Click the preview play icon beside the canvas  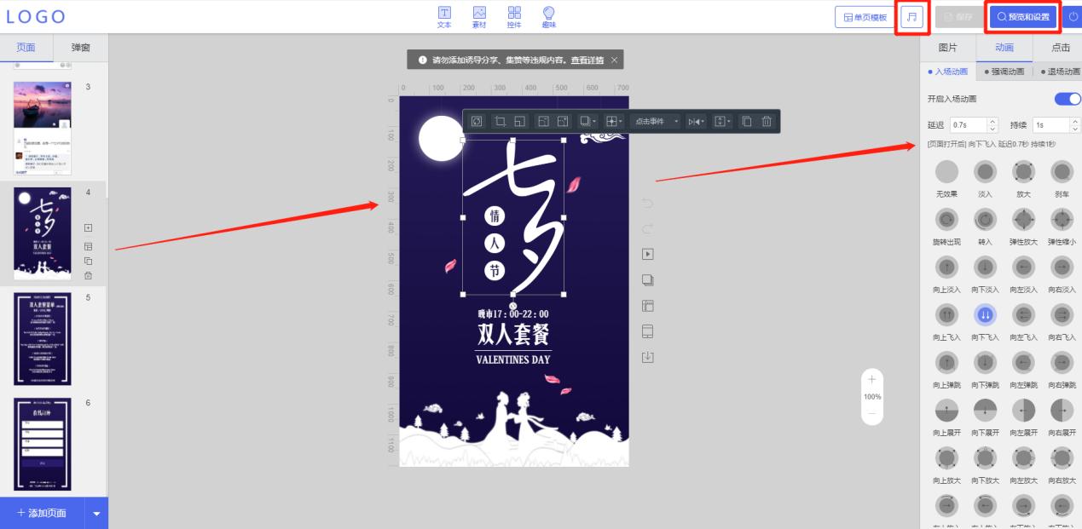pos(646,253)
